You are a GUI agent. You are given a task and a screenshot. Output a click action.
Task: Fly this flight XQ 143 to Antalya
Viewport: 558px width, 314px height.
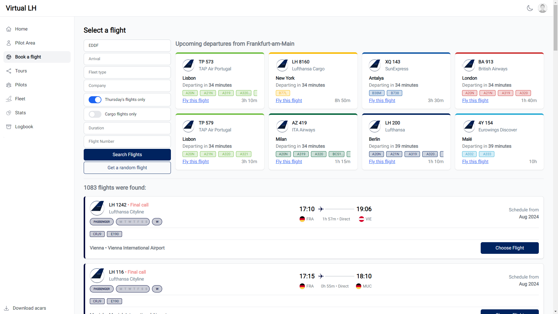[x=382, y=101]
